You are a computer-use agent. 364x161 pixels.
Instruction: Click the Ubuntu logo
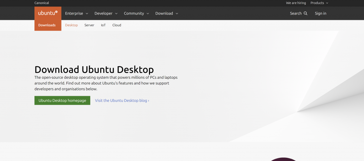(x=48, y=13)
